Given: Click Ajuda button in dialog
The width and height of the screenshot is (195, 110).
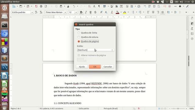Looking at the screenshot, I should click(x=82, y=67).
